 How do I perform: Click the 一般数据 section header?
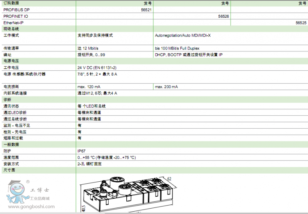(11, 144)
